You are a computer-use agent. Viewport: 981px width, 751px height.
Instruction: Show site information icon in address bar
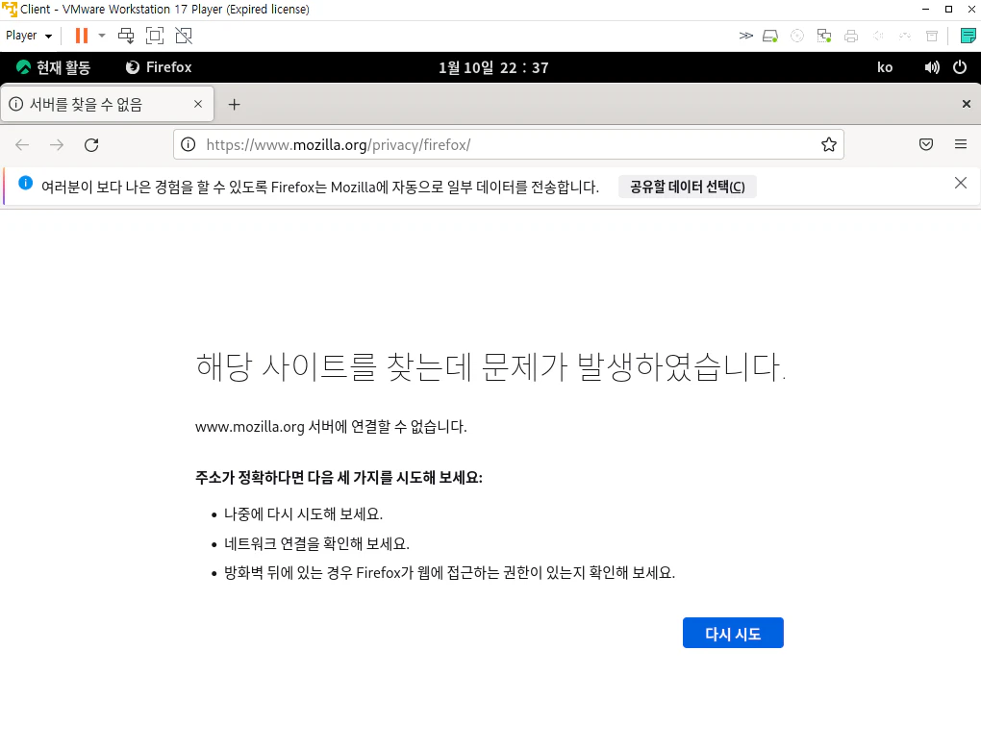coord(188,144)
